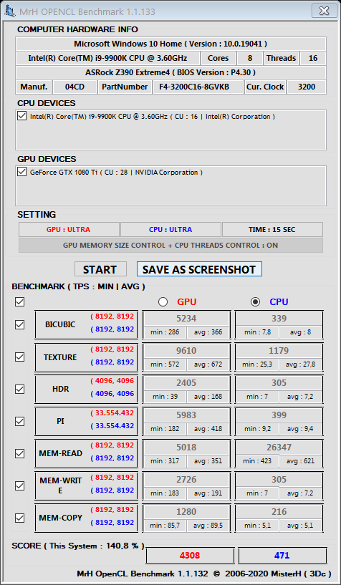Click the START button

coord(100,269)
